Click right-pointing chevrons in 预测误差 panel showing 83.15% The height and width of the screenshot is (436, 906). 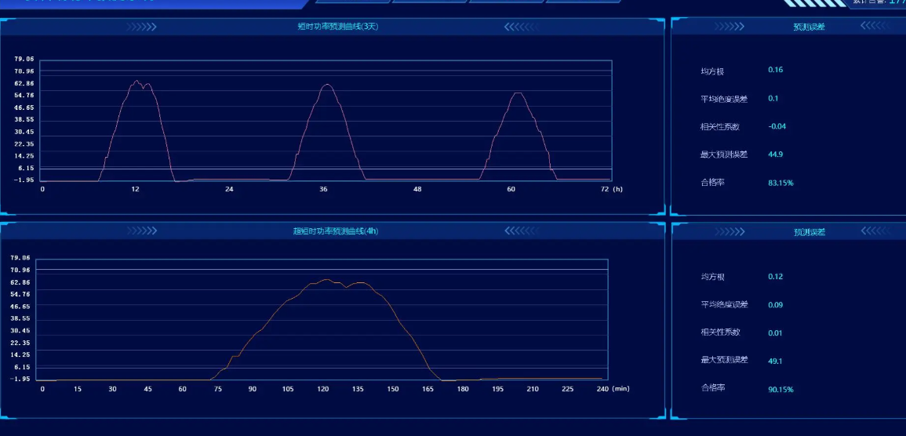[x=729, y=27]
